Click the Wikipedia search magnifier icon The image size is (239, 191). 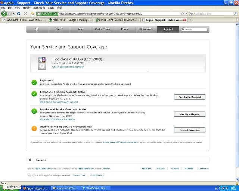pyautogui.click(x=236, y=13)
